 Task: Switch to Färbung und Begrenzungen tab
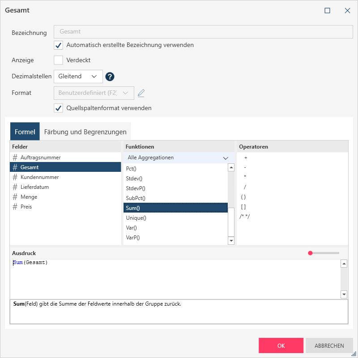85,132
